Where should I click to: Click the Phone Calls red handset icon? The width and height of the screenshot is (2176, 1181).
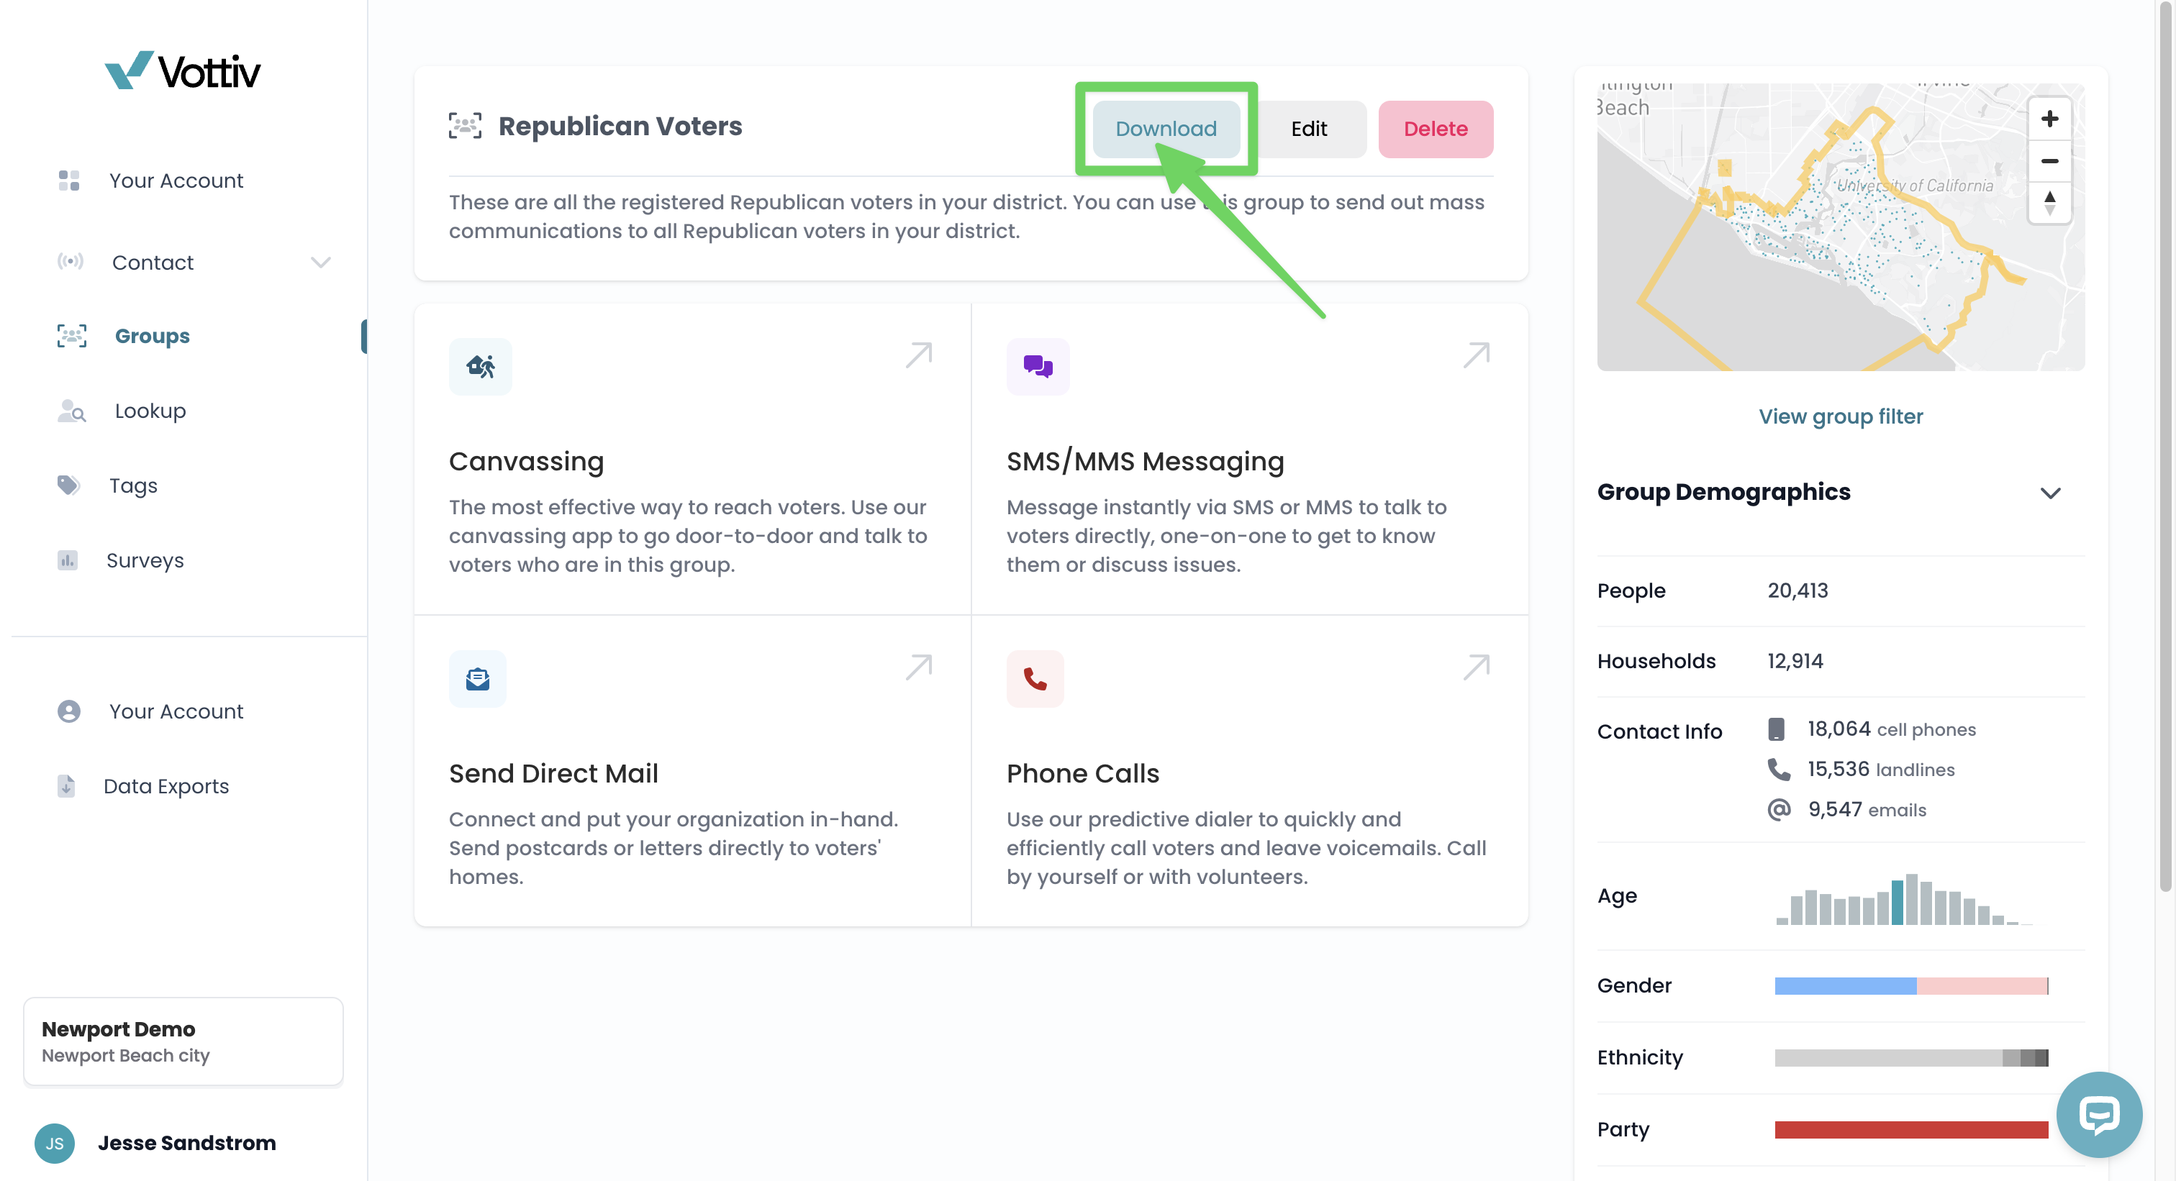[1035, 679]
